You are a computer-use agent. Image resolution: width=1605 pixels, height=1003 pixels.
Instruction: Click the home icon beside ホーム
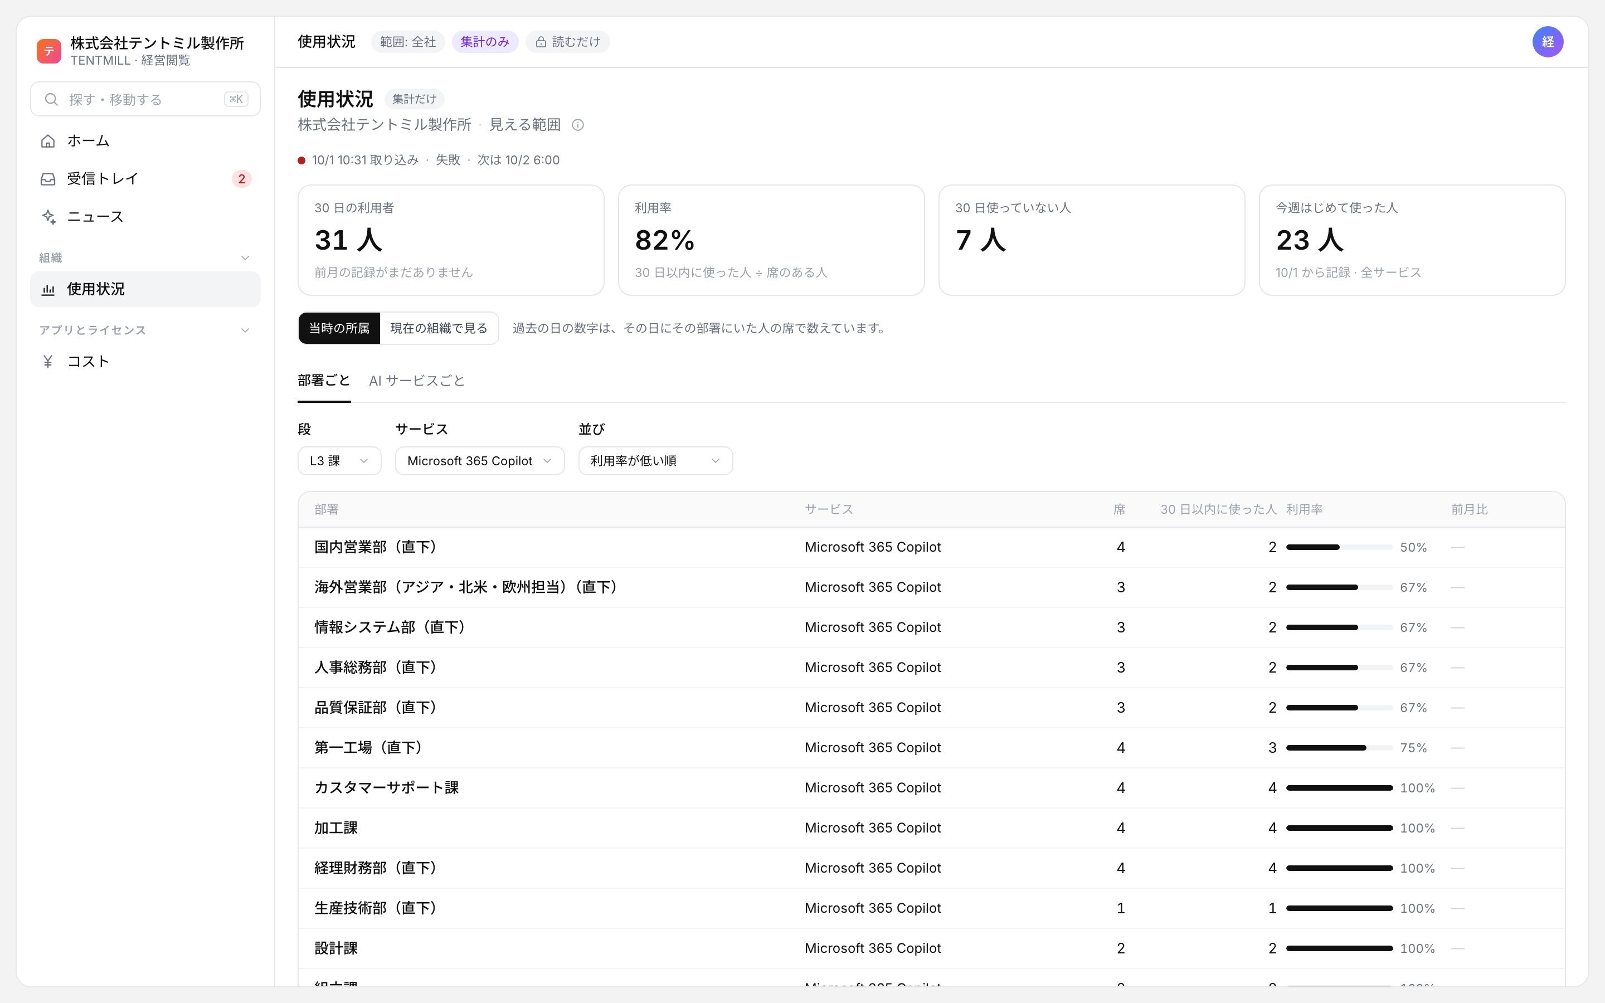[48, 140]
